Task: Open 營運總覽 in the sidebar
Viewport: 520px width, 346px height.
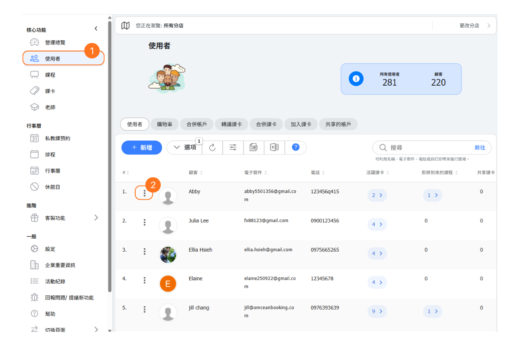Action: coord(55,42)
